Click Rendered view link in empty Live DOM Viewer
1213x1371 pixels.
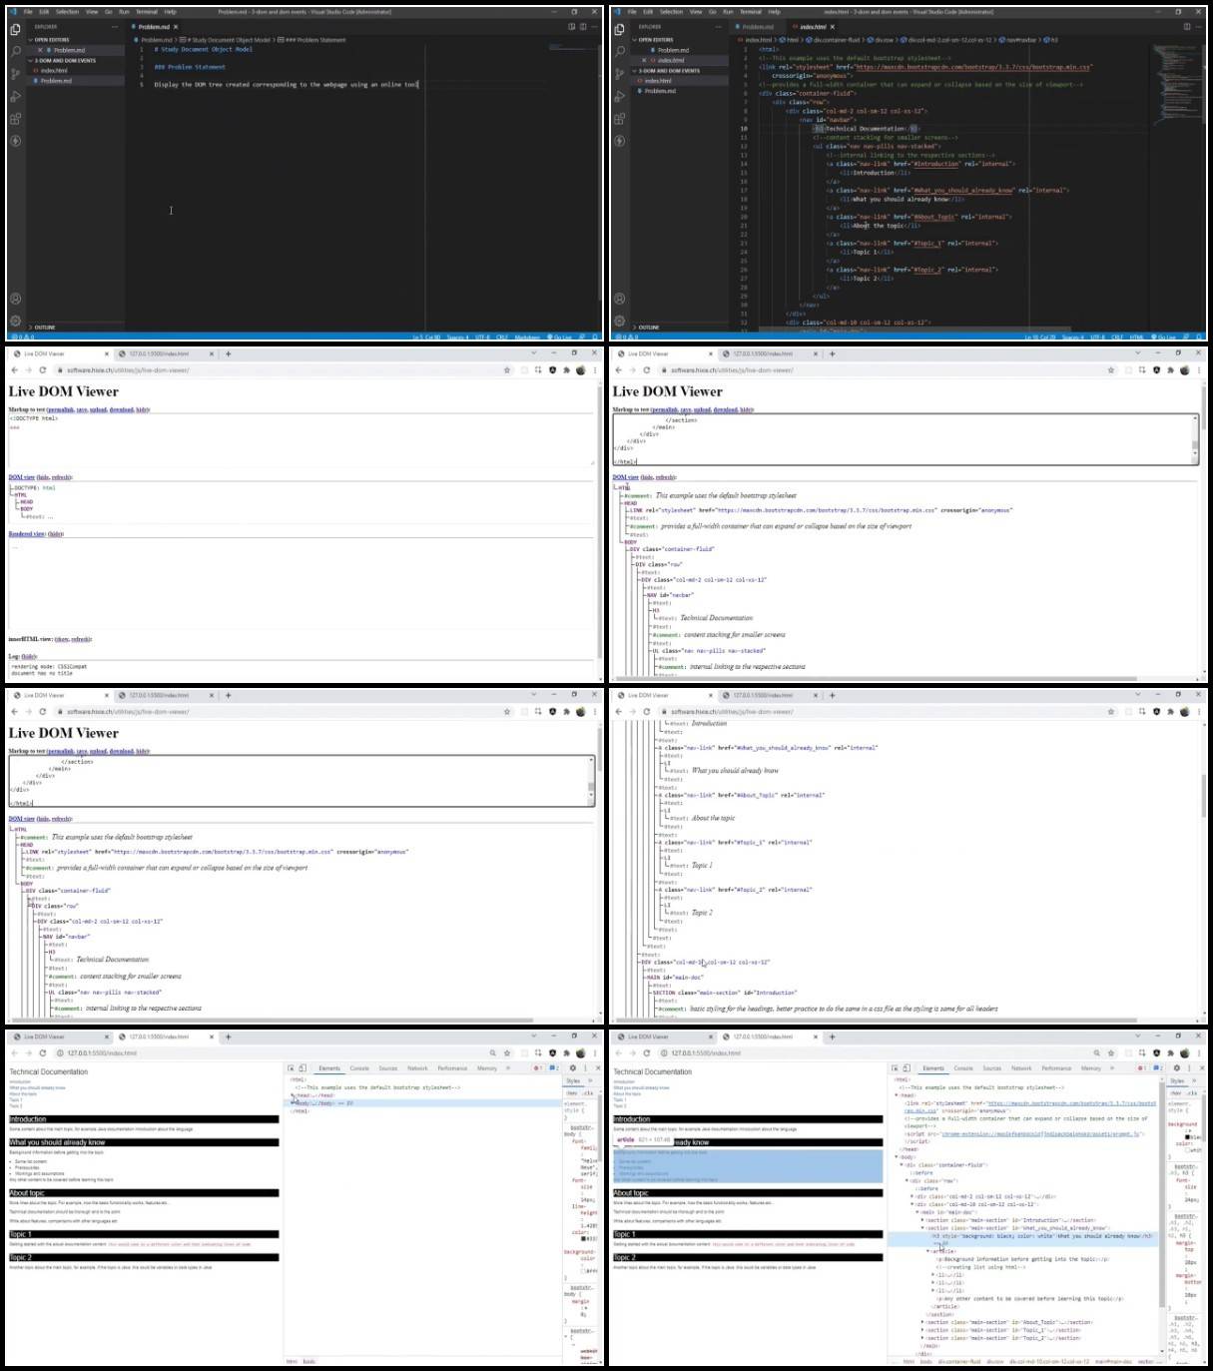27,533
